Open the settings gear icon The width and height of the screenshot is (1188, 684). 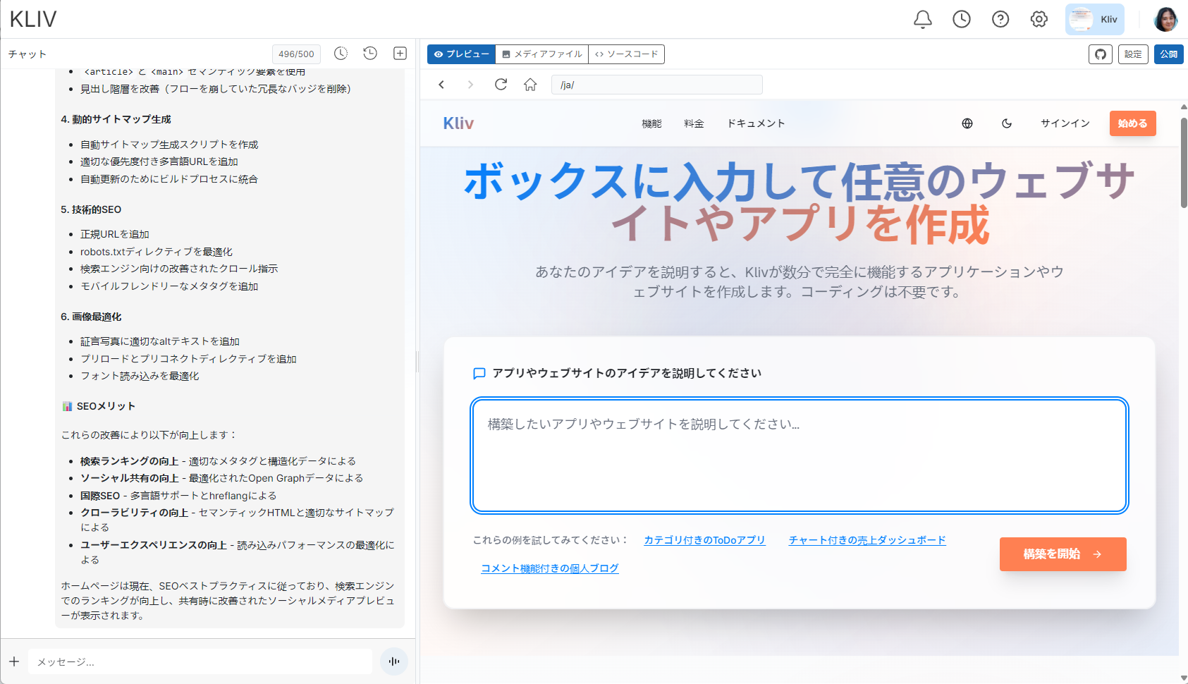[x=1039, y=20]
